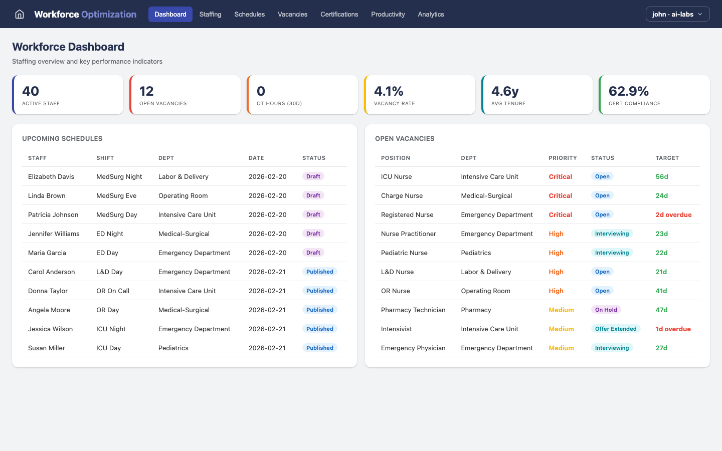The height and width of the screenshot is (451, 722).
Task: Switch to the Vacancies tab
Action: click(x=292, y=14)
